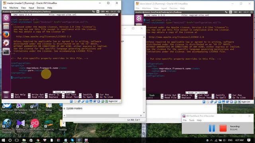This screenshot has height=143, width=255.
Task: Open Ubuntu dash in master VM launcher
Action: click(x=6, y=18)
